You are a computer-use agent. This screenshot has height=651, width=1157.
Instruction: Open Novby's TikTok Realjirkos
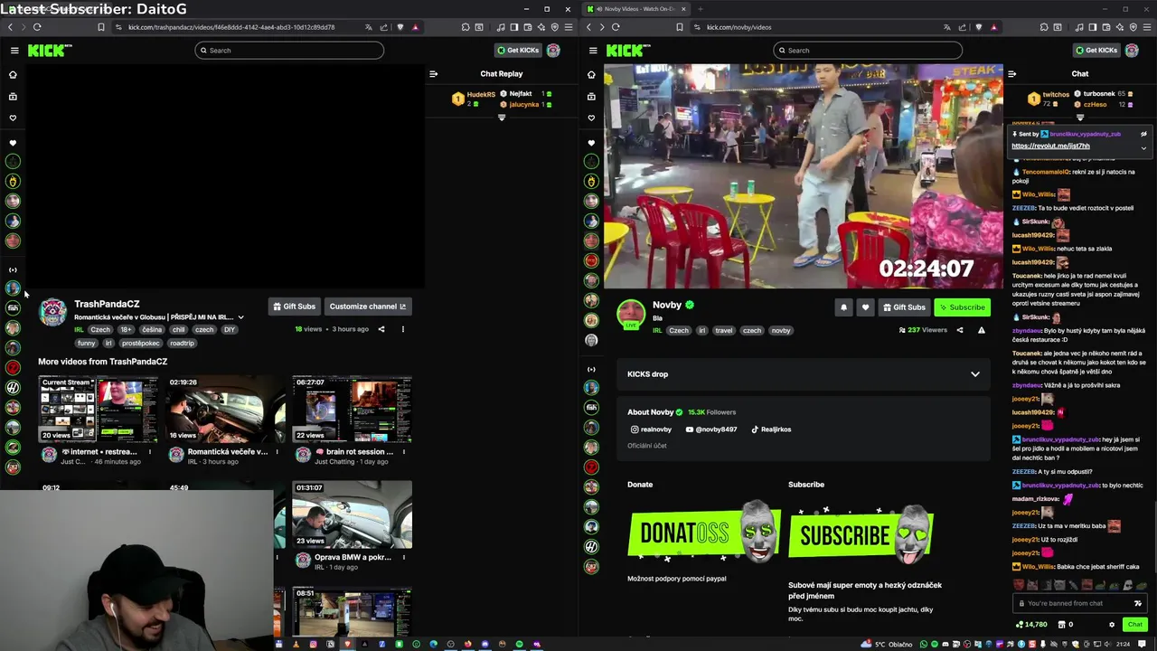(x=771, y=429)
